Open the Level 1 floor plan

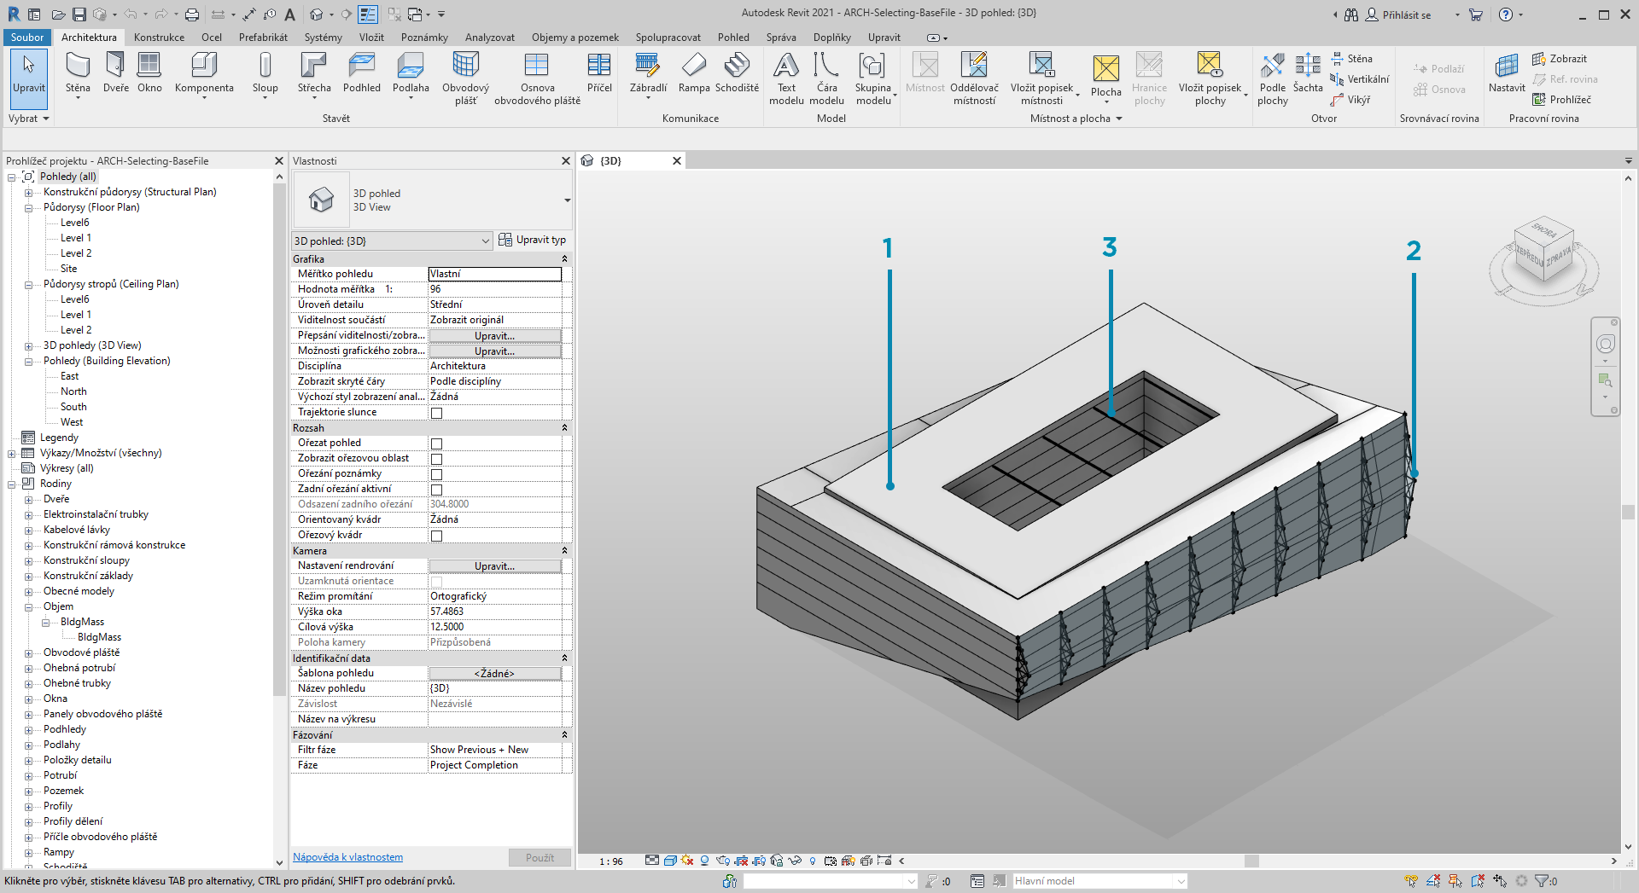click(x=76, y=238)
